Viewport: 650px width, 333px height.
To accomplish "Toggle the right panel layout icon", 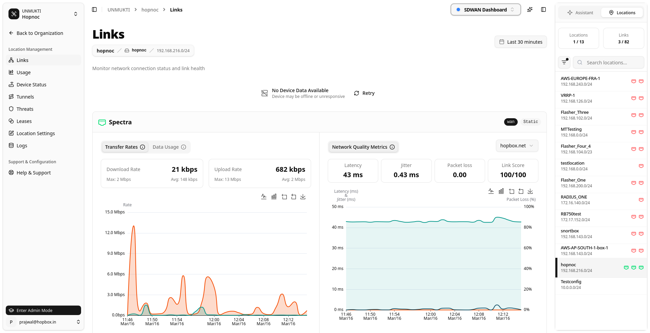I will tap(543, 9).
